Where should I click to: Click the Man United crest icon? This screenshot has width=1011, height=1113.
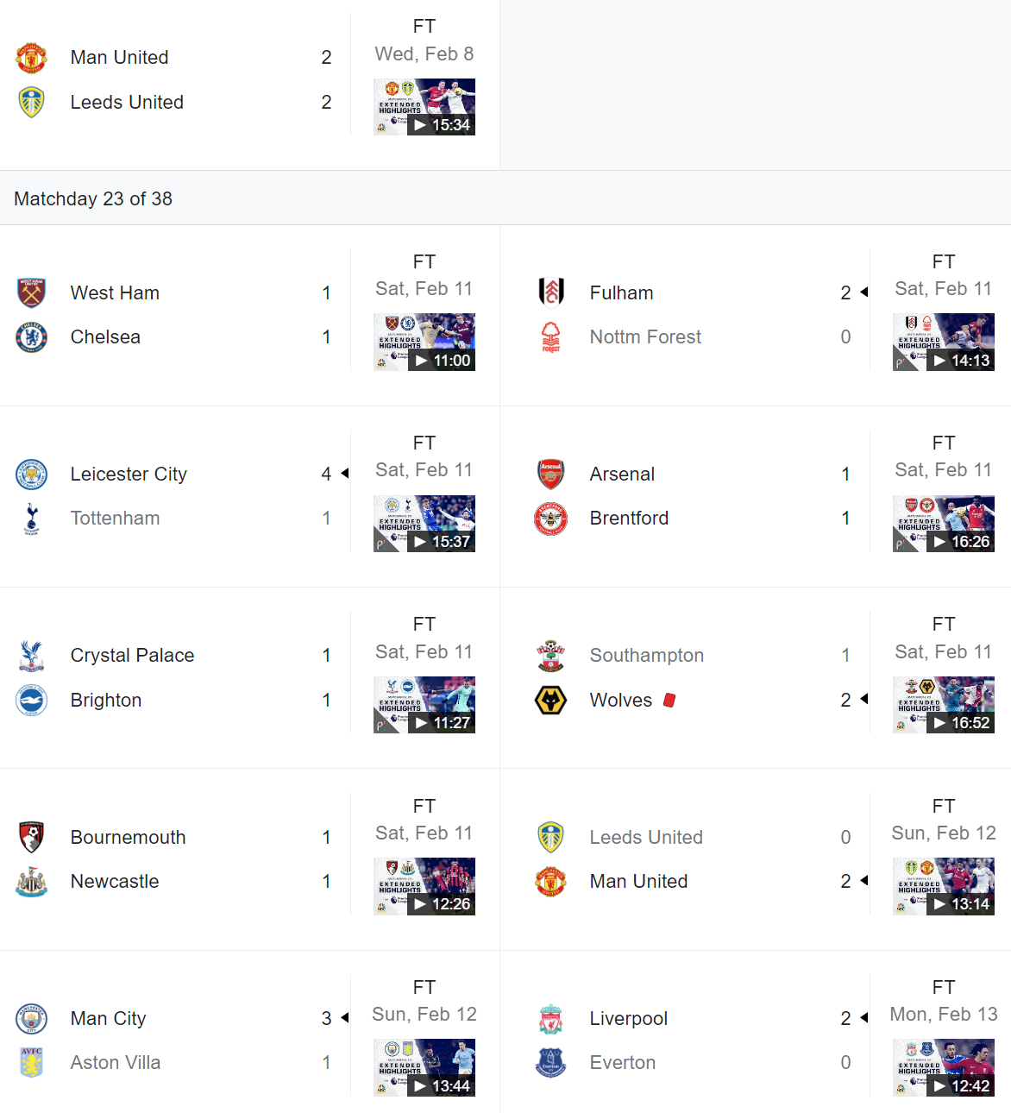[x=31, y=57]
